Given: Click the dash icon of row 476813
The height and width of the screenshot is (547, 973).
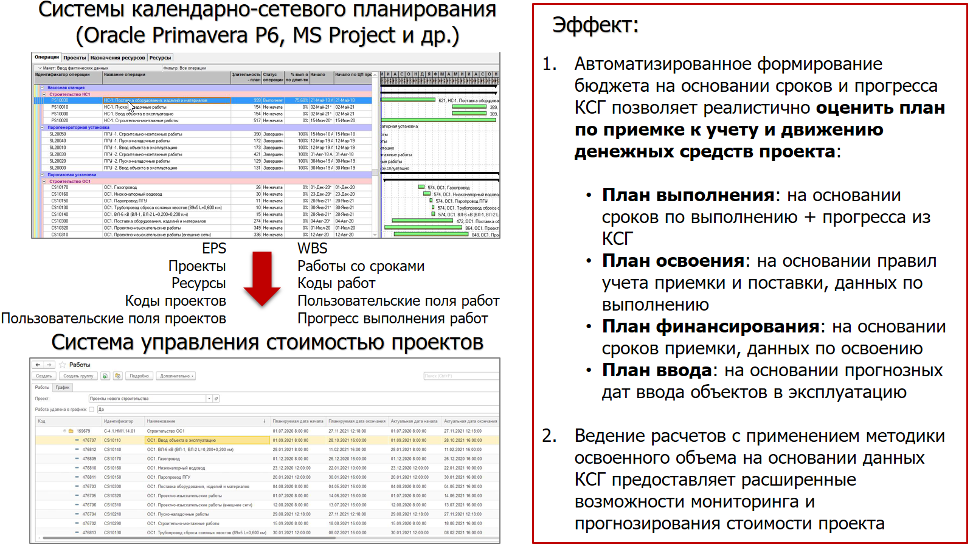Looking at the screenshot, I should click(x=77, y=532).
